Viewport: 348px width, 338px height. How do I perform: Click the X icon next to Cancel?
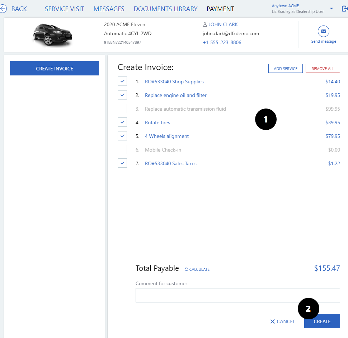pos(273,321)
